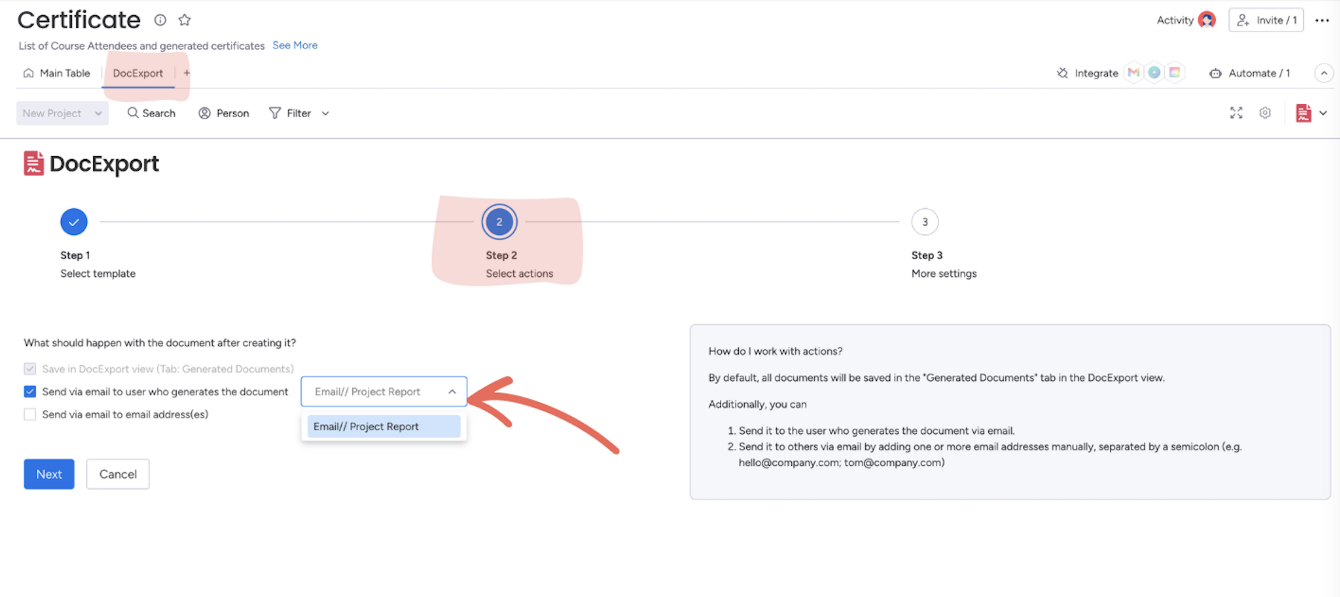Screen dimensions: 1340x597
Task: Click the Step 2 progress circle
Action: point(499,222)
